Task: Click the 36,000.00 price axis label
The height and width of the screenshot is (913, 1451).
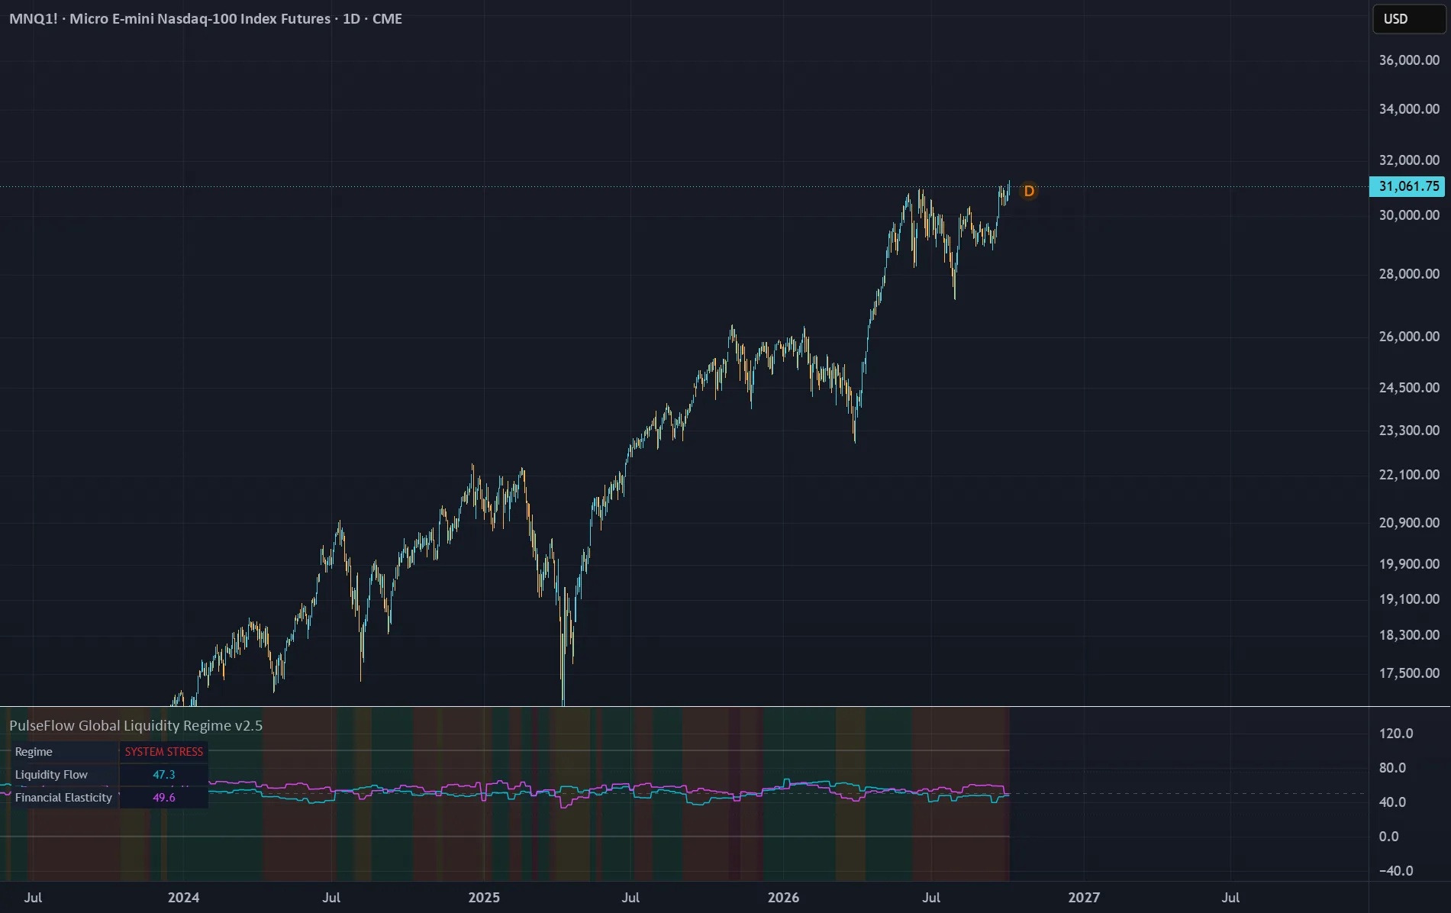Action: coord(1409,60)
